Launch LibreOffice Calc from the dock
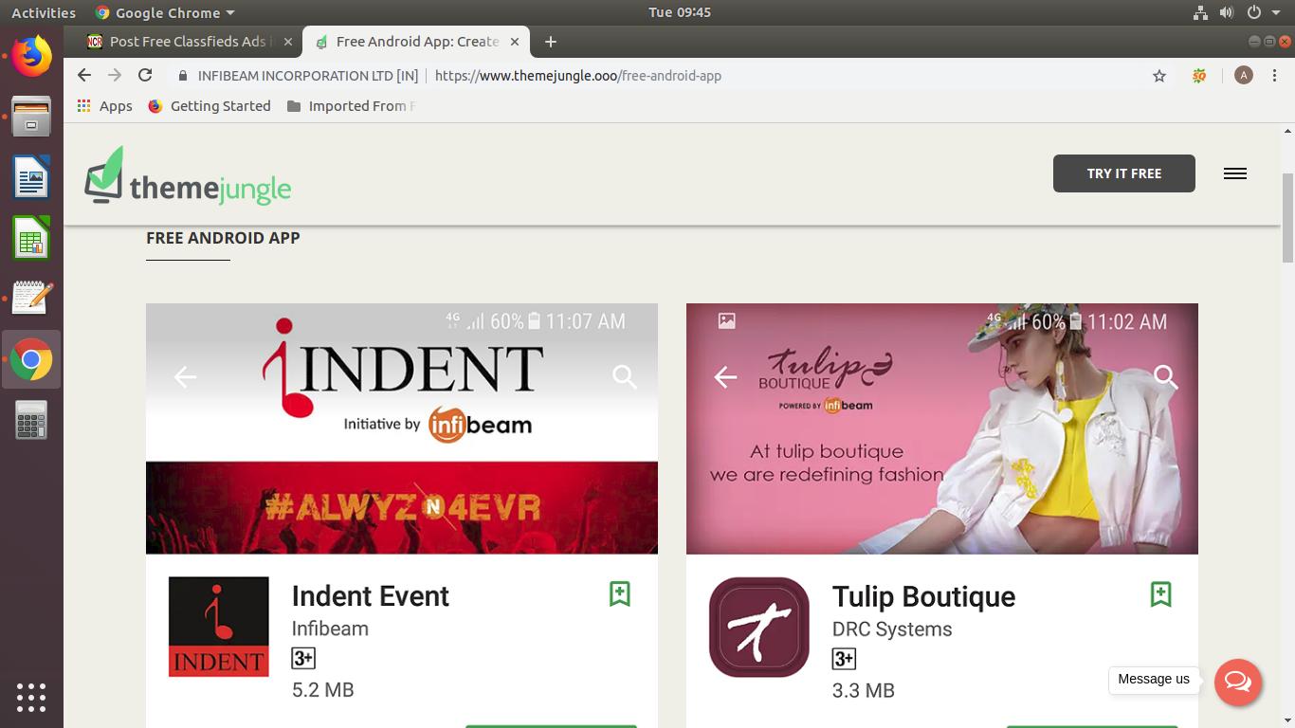 (x=31, y=238)
